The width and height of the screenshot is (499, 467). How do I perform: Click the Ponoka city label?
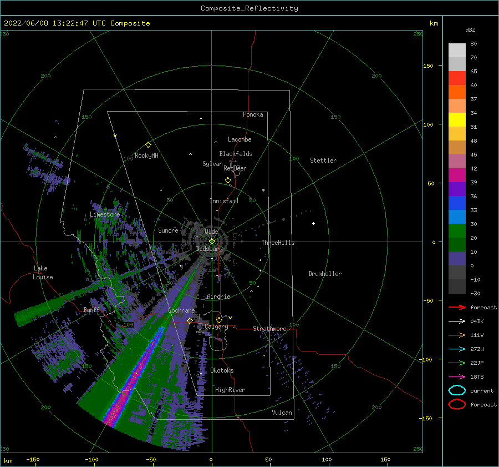253,114
